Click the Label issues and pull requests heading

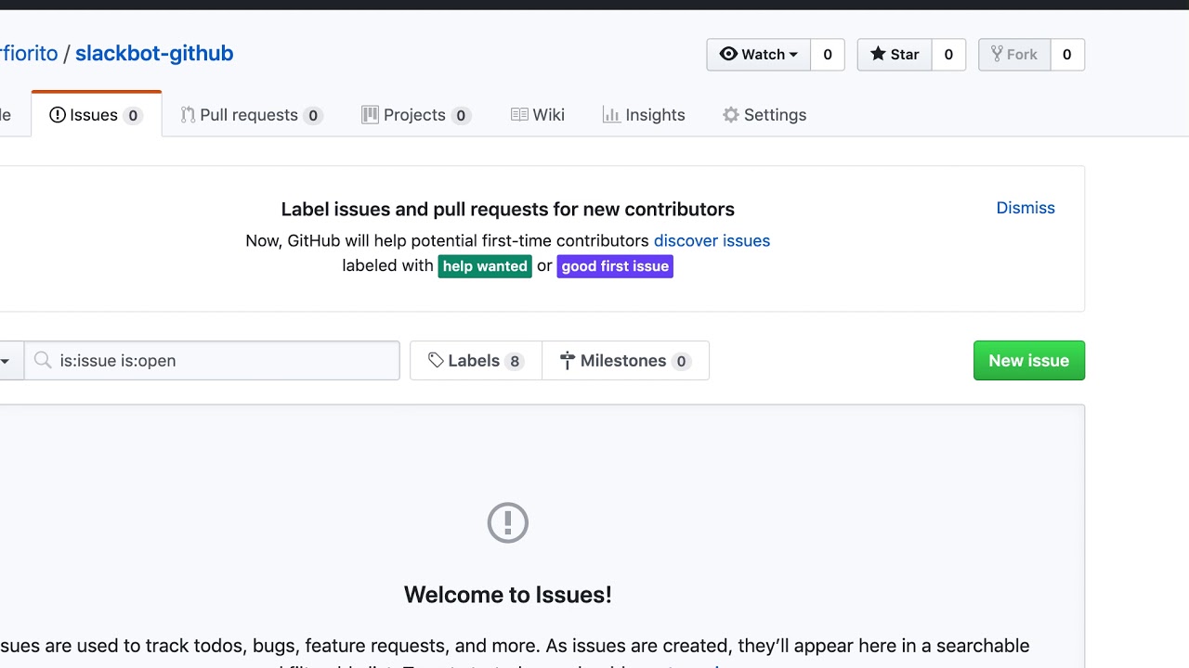tap(508, 209)
